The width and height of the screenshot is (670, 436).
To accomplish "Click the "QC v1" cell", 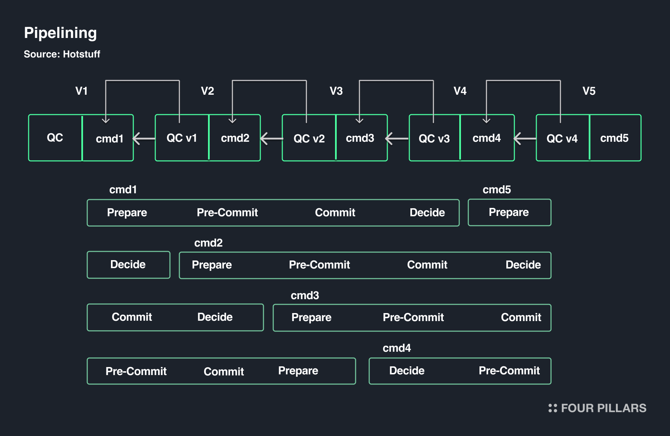I will 182,138.
